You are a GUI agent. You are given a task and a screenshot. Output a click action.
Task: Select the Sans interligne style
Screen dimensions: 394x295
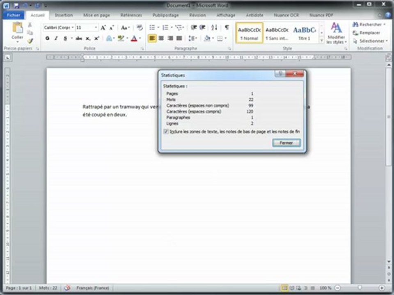coord(277,33)
